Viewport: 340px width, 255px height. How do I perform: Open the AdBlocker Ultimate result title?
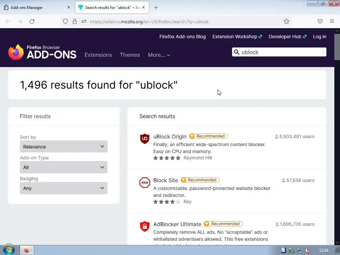click(177, 224)
